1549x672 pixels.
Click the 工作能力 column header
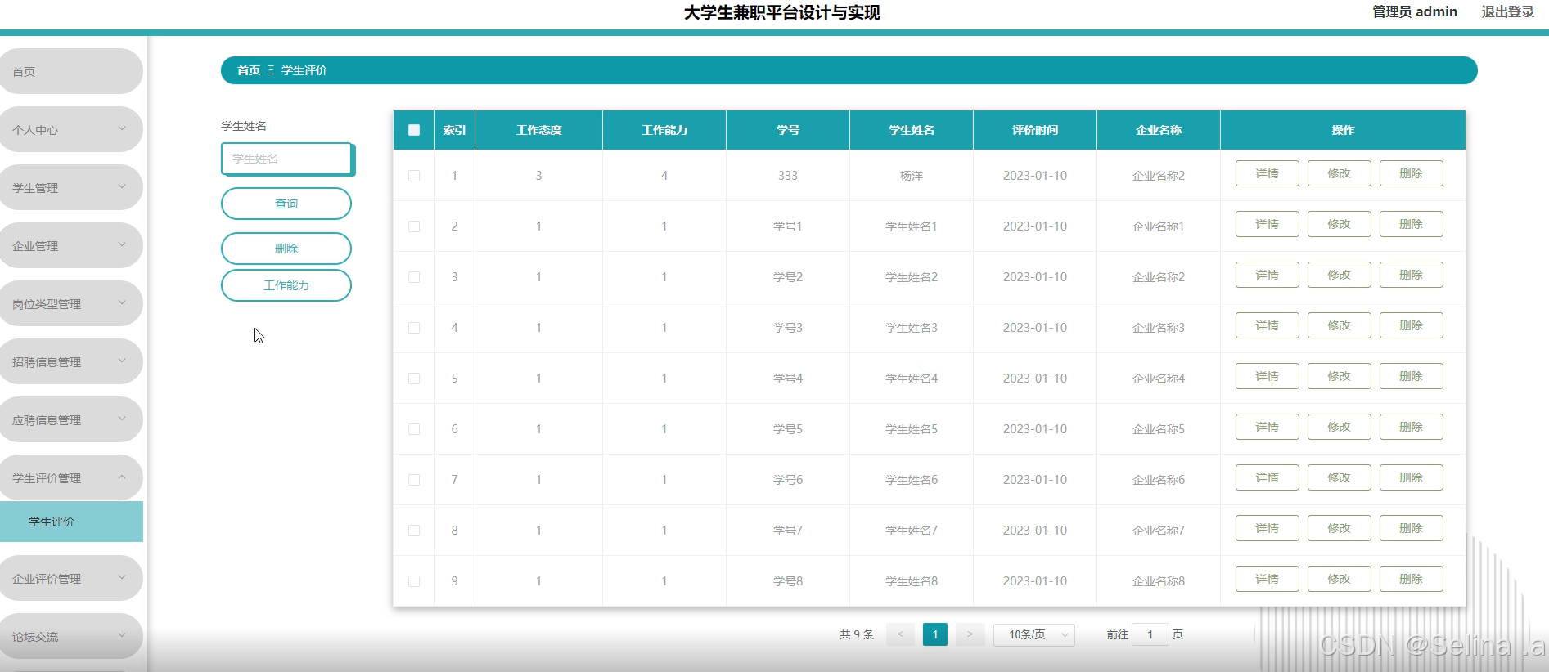pos(664,130)
